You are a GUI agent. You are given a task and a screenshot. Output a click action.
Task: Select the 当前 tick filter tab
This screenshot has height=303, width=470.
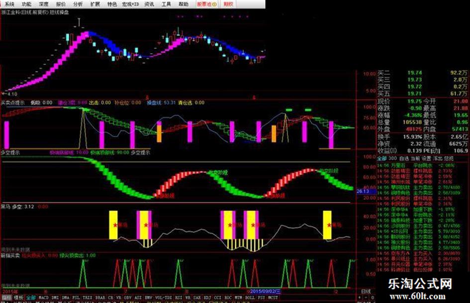click(415, 158)
